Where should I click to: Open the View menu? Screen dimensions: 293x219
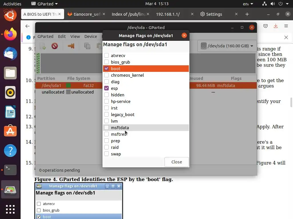point(75,36)
